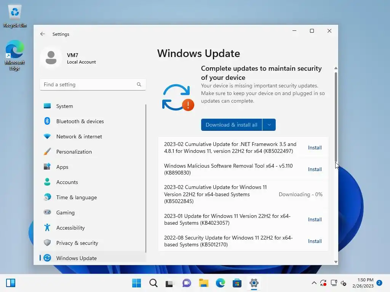This screenshot has width=390, height=292.
Task: Click the muted volume tray icon
Action: (x=344, y=283)
